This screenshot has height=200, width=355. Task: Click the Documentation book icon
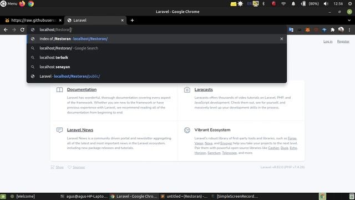coord(59,90)
